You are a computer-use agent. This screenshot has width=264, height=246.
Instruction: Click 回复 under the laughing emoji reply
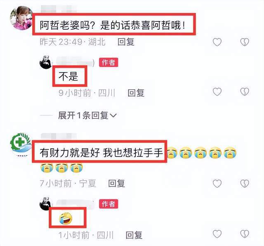(x=134, y=235)
